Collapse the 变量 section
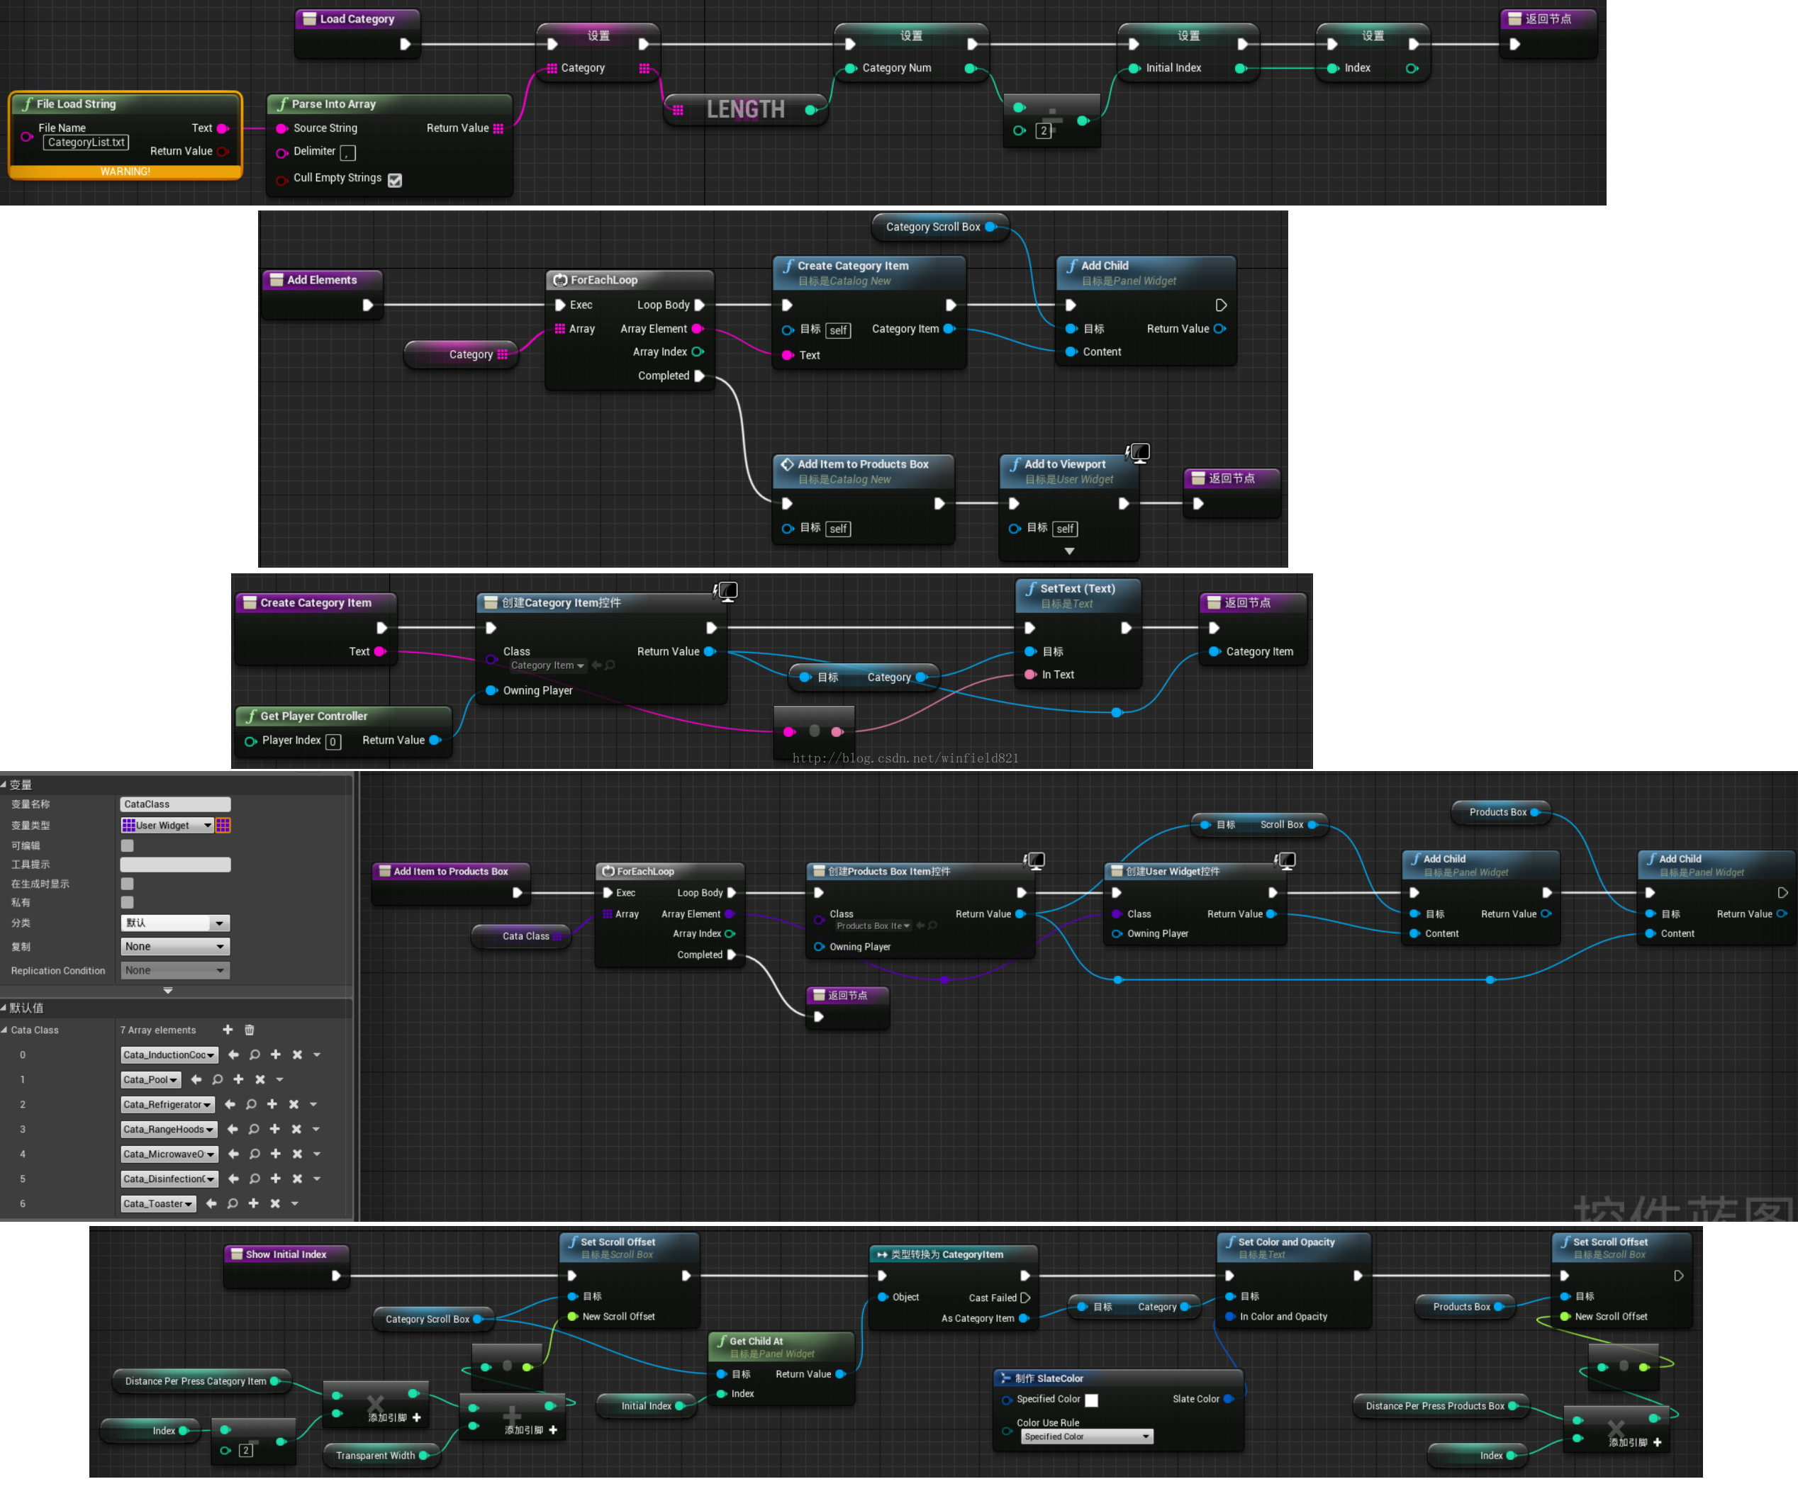 [x=4, y=784]
